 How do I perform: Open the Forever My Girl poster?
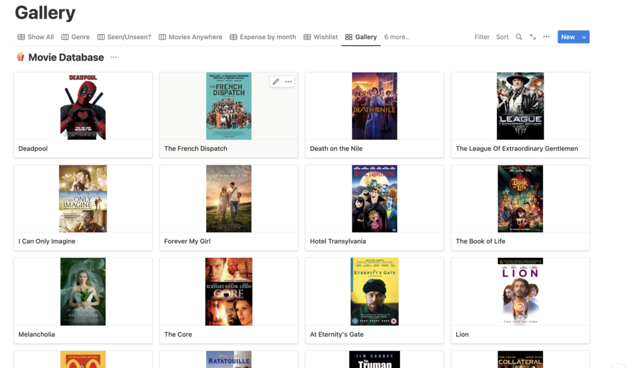point(229,199)
